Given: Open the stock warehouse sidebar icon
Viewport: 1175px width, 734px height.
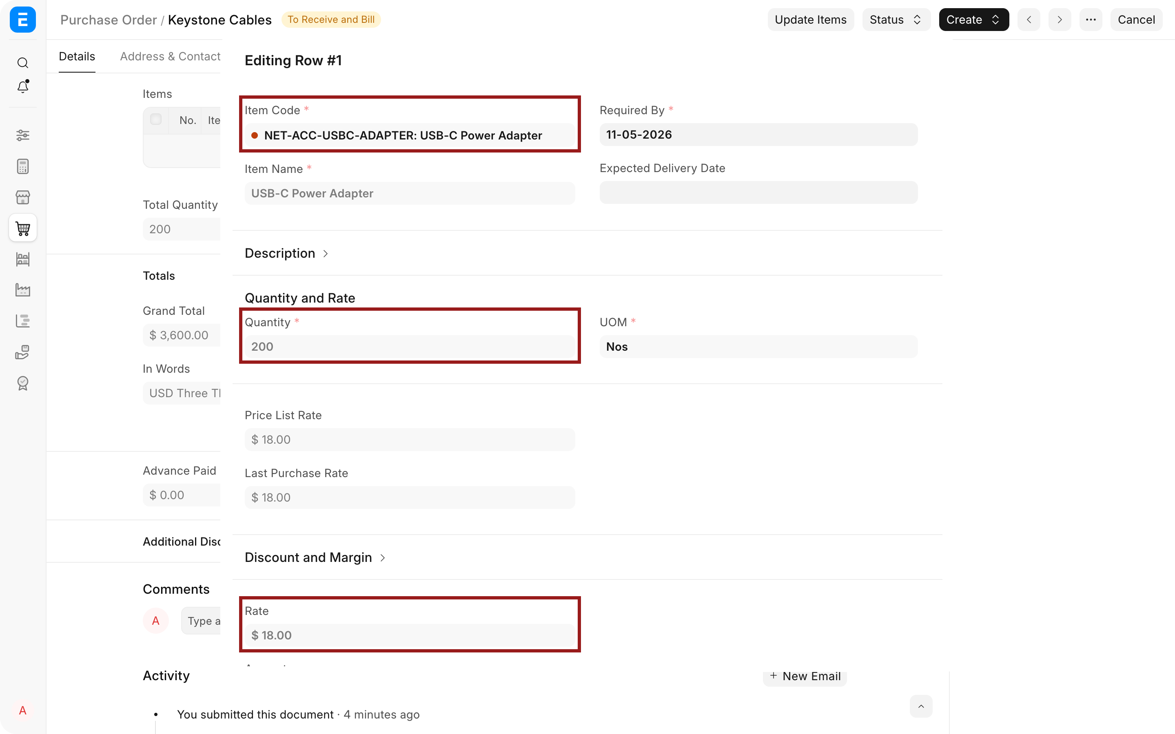Looking at the screenshot, I should (x=23, y=259).
